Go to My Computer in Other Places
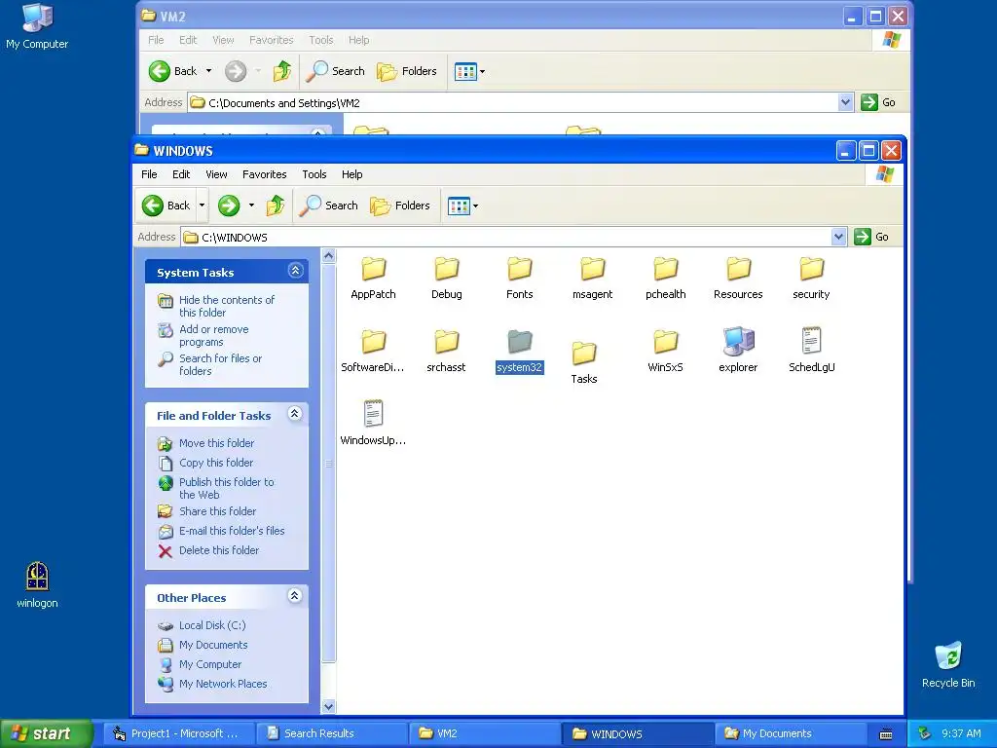Viewport: 997px width, 748px height. pos(210,664)
